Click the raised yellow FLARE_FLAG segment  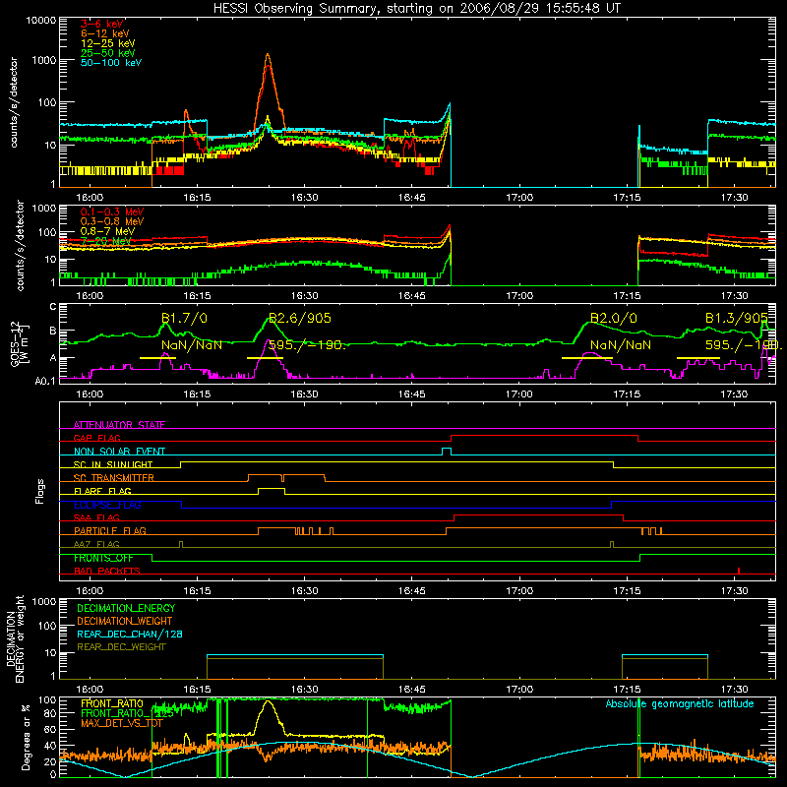(272, 488)
